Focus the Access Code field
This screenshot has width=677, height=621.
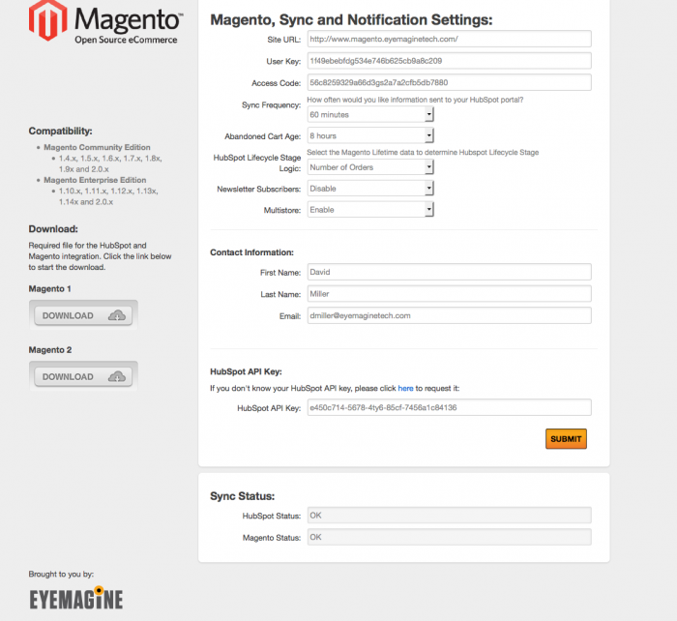point(449,82)
